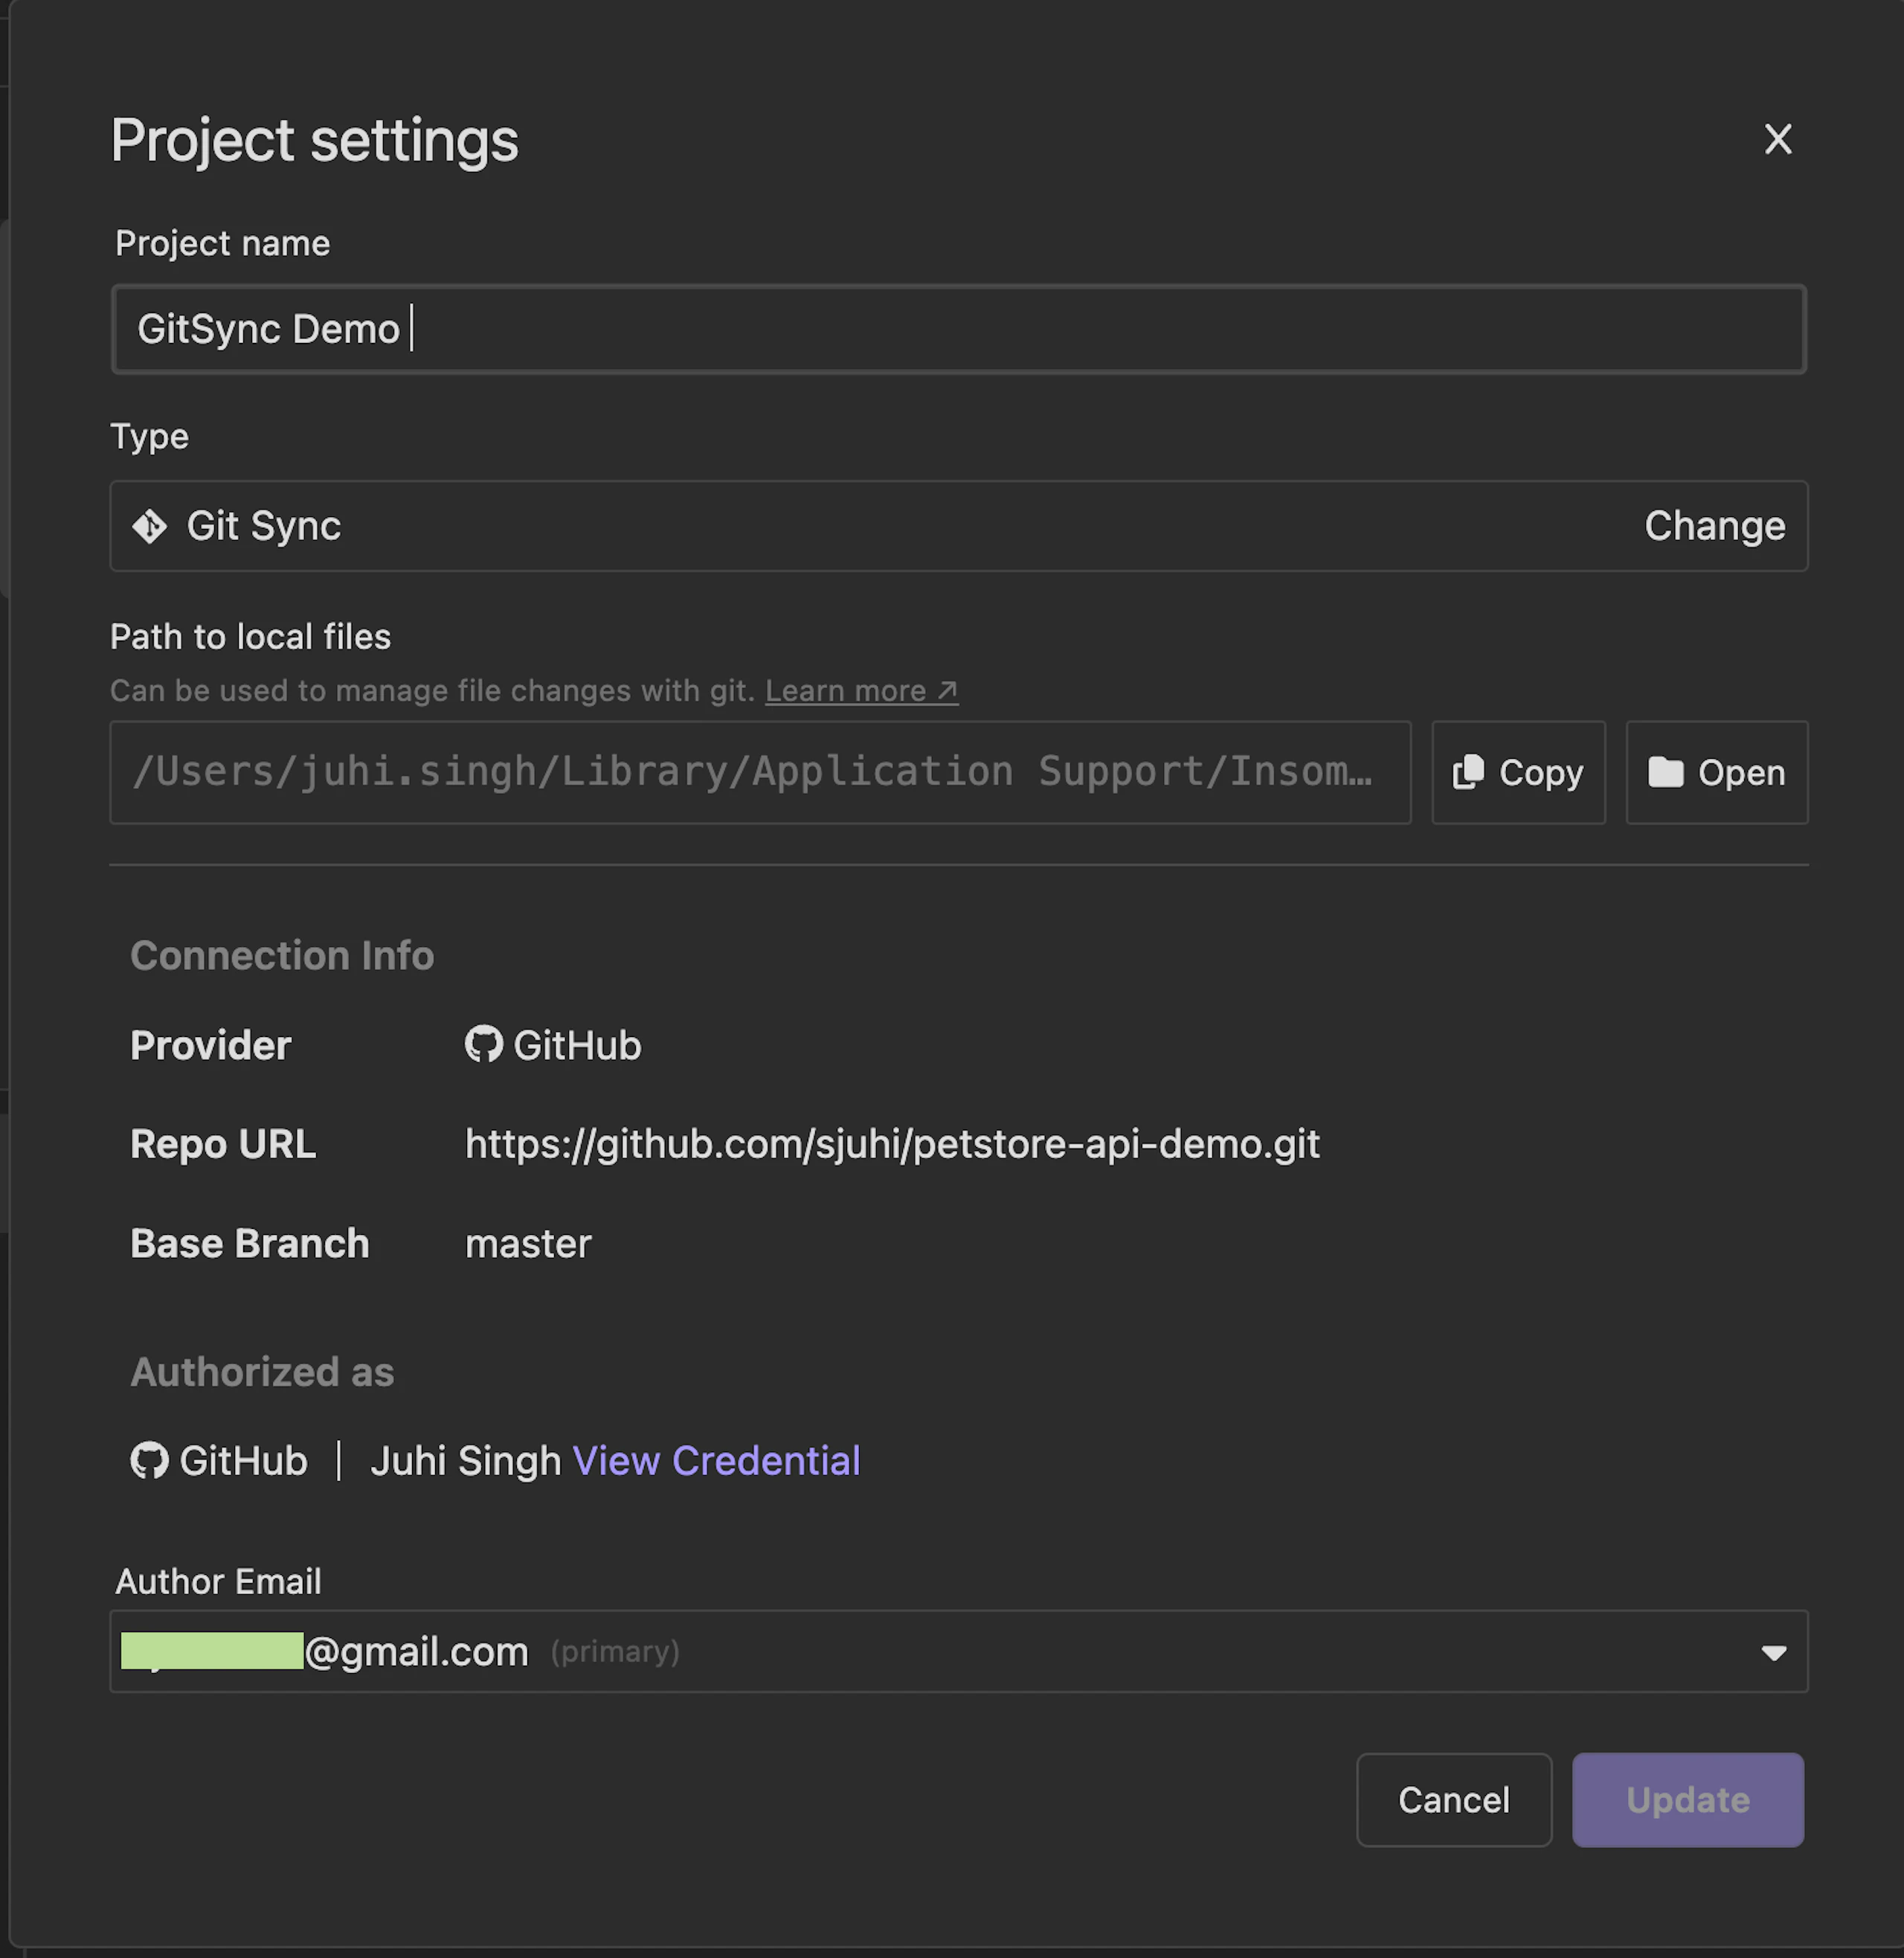Close the Project settings dialog

pos(1777,139)
